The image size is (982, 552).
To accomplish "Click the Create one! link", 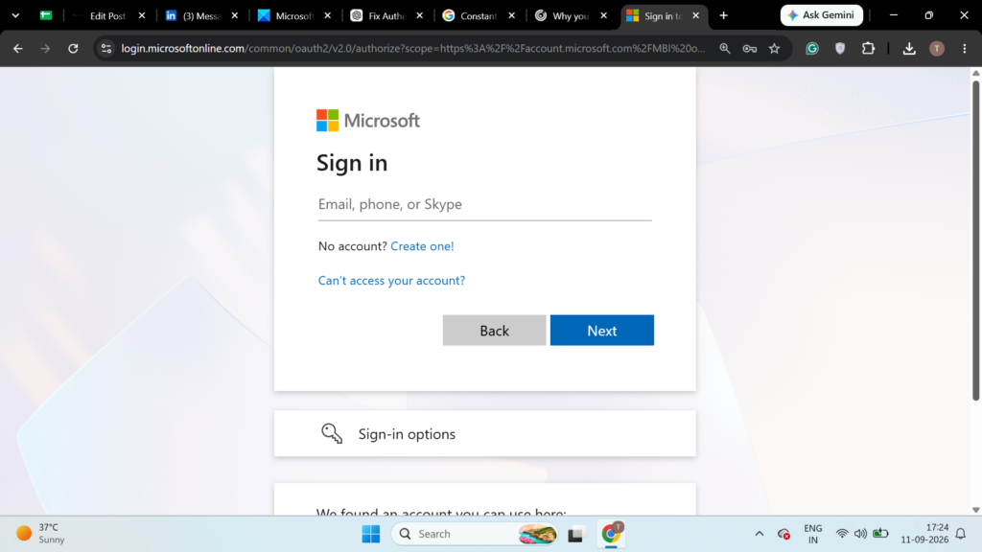I will coord(422,246).
